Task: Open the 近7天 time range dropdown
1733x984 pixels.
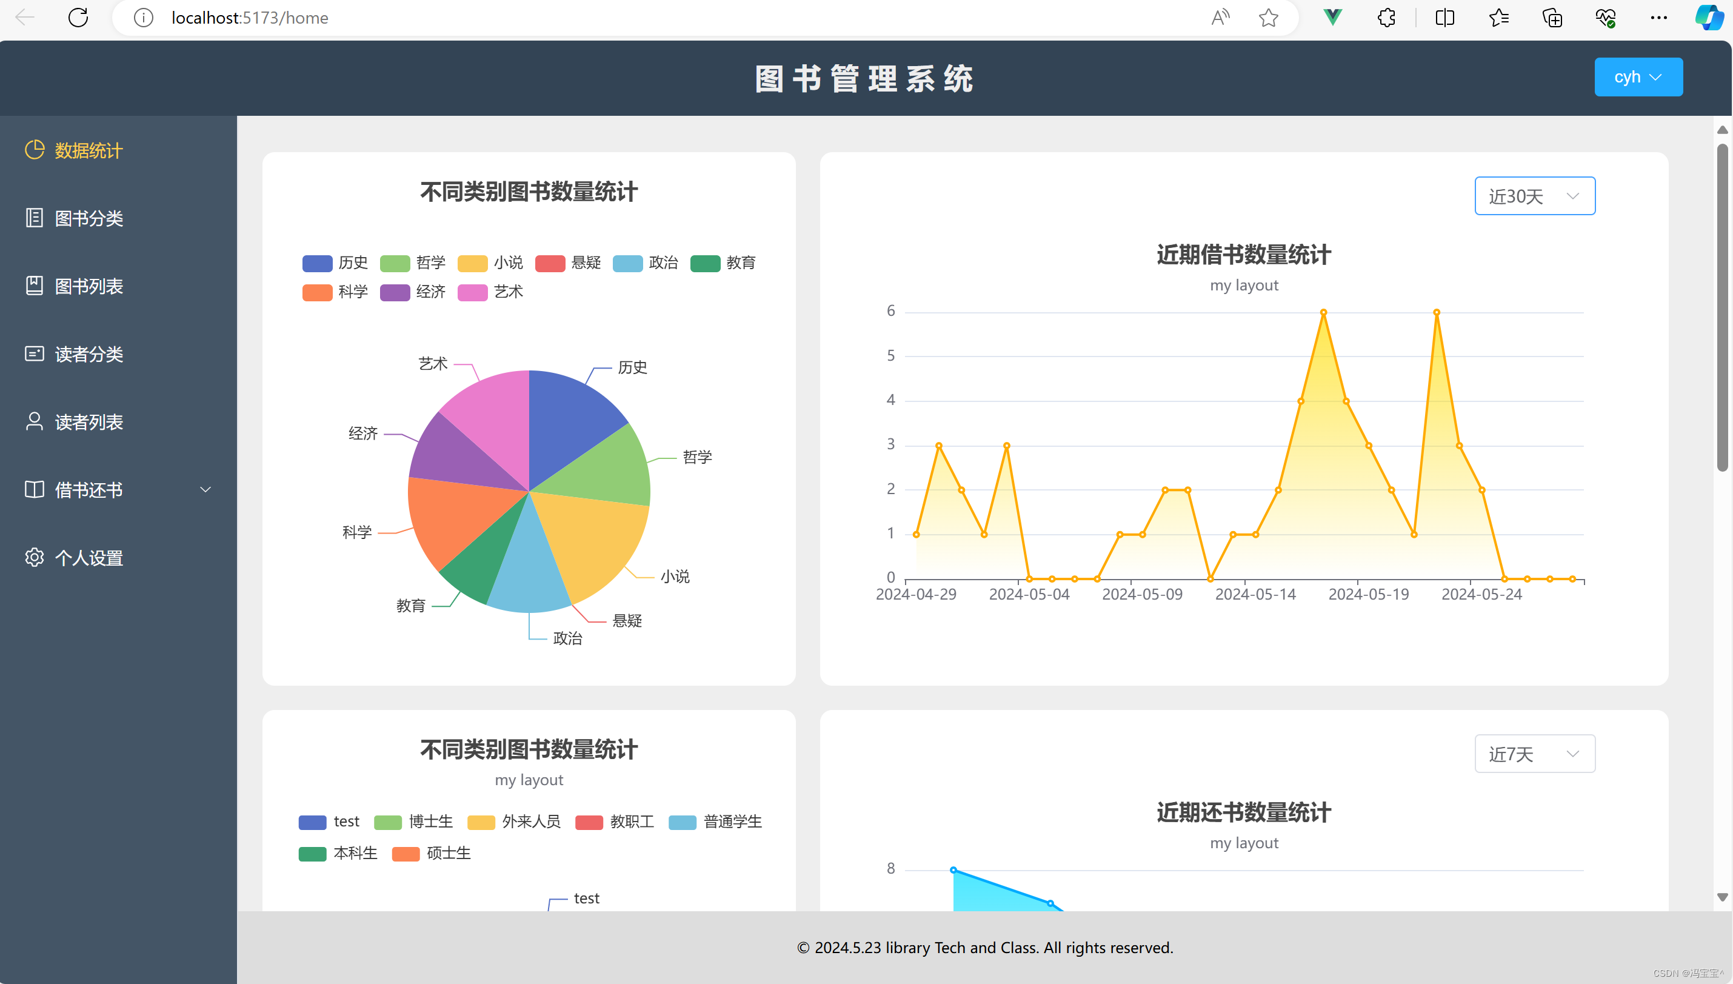Action: [1534, 754]
